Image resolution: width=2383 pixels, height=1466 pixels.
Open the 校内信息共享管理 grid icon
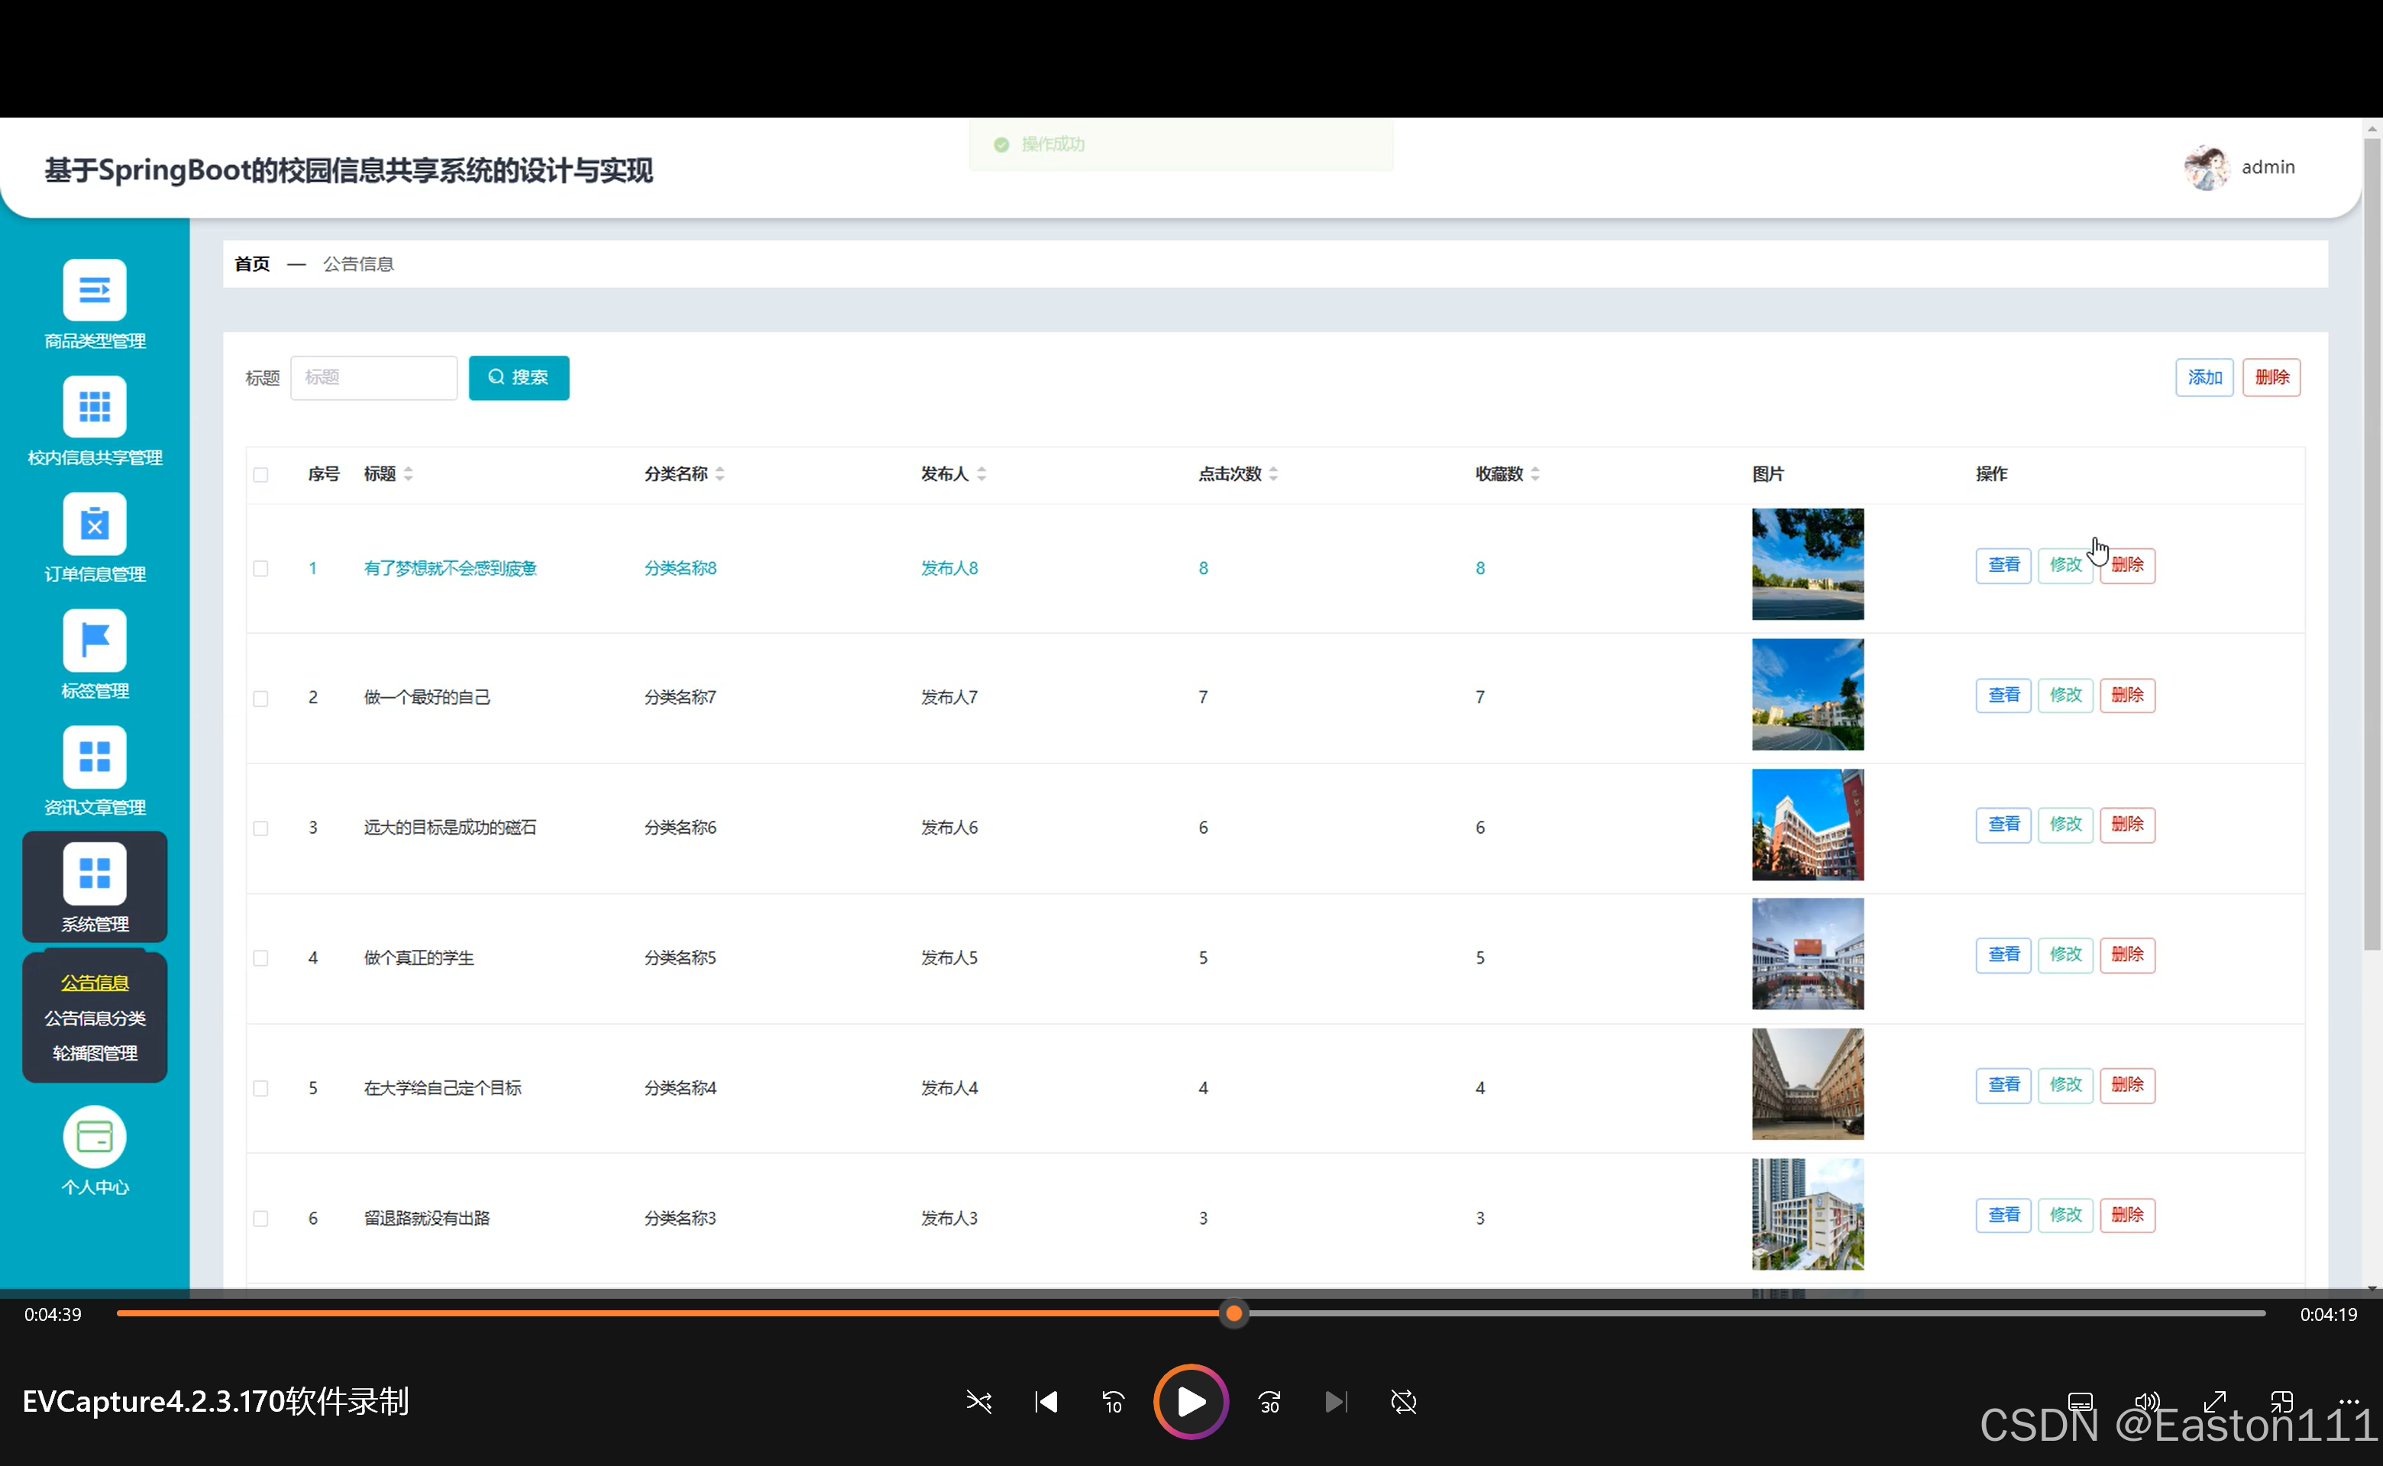tap(94, 406)
